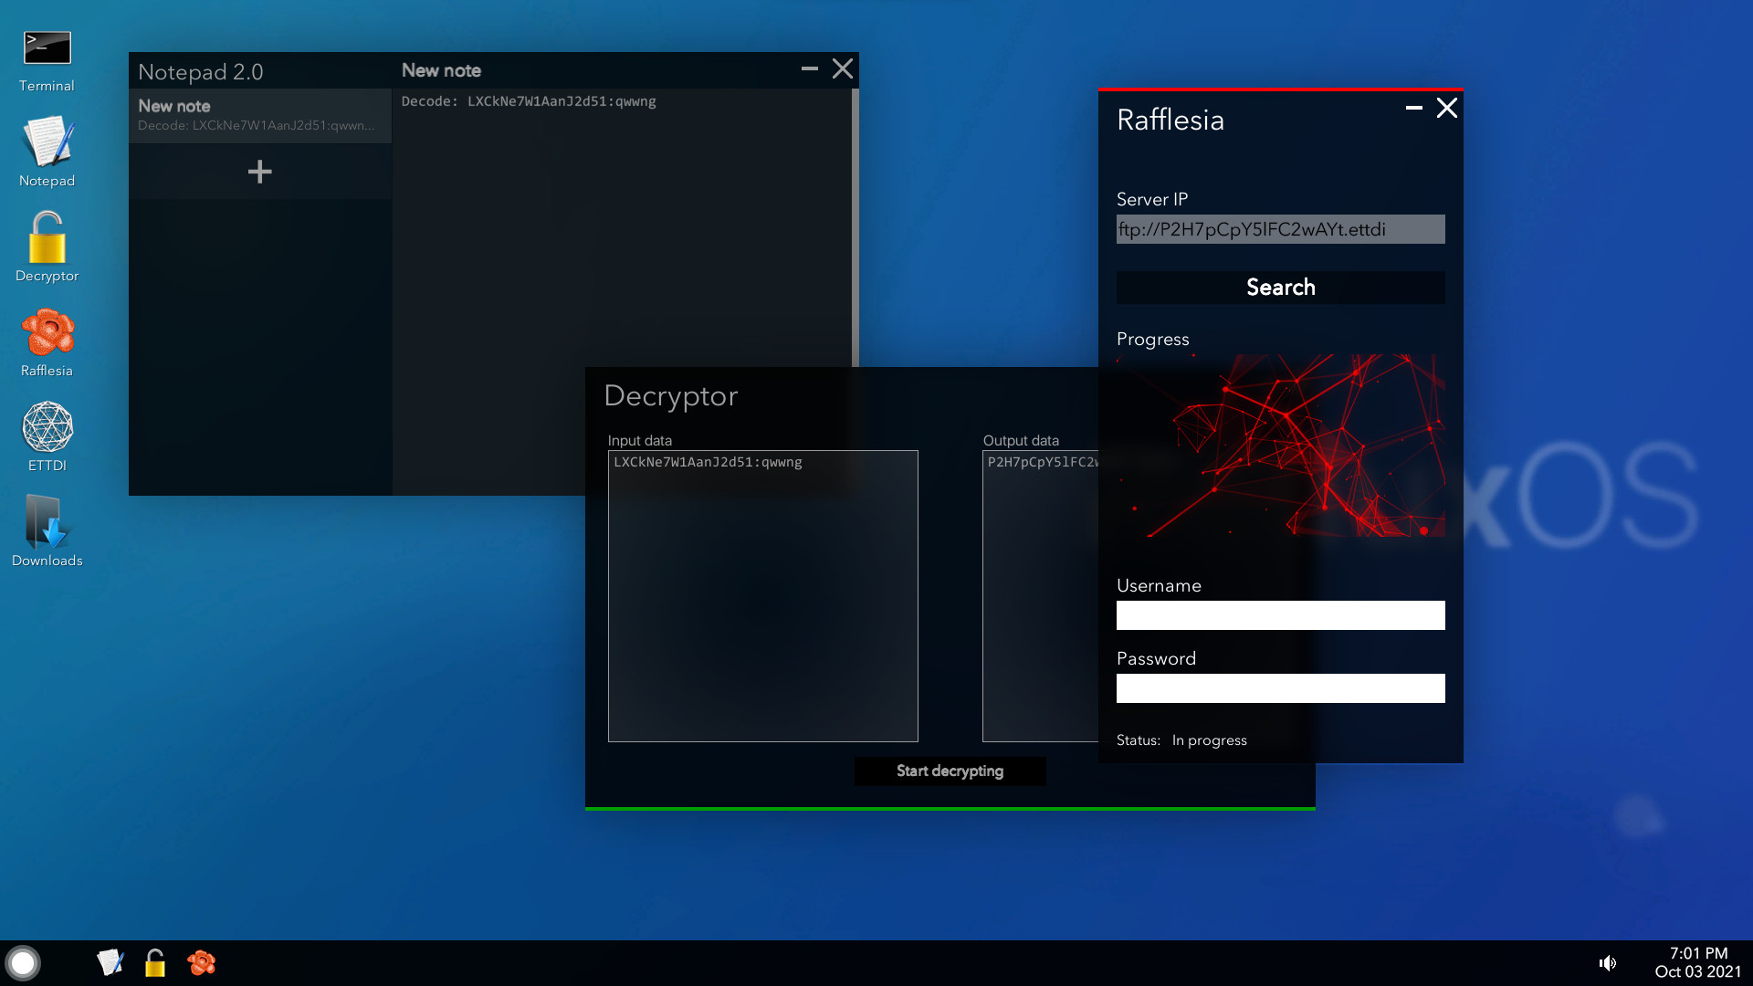This screenshot has width=1753, height=986.
Task: Click the Start decrypting button
Action: pyautogui.click(x=950, y=771)
